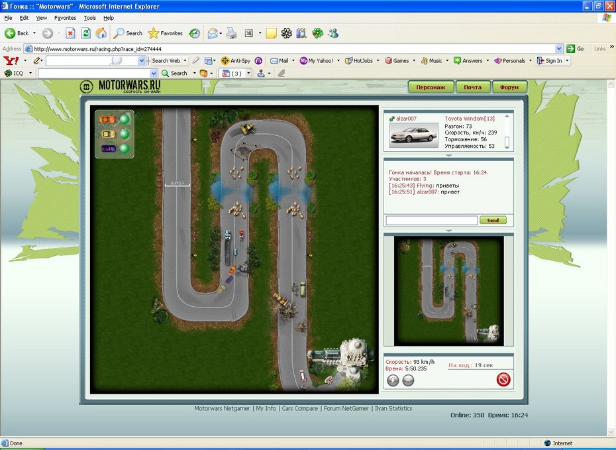
Task: Open Motorwars Netgamer footer link
Action: pos(222,408)
